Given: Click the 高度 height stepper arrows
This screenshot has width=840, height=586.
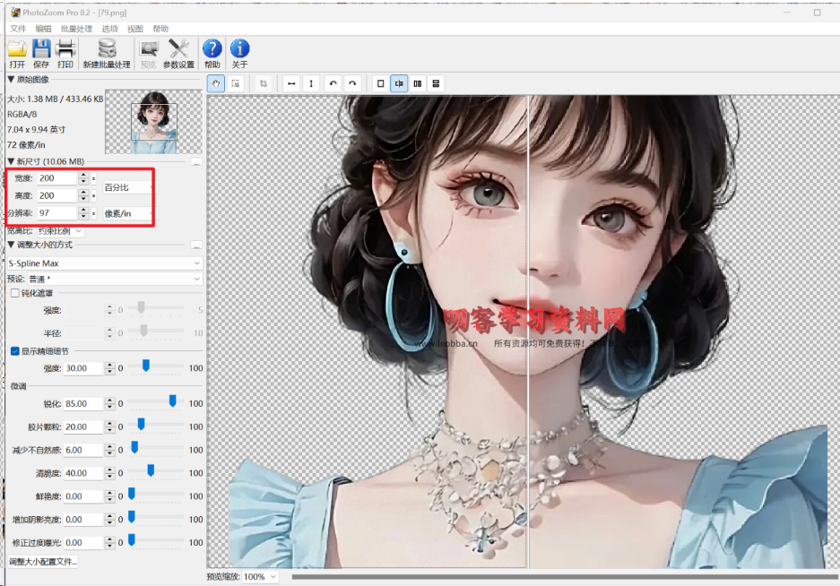Looking at the screenshot, I should 83,195.
